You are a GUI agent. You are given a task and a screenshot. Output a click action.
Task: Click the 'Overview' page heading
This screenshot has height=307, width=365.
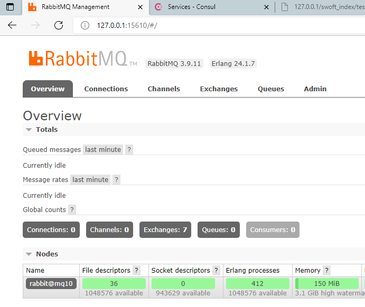pos(52,116)
